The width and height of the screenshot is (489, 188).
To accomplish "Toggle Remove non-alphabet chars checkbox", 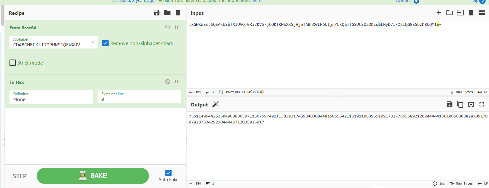I will [105, 43].
